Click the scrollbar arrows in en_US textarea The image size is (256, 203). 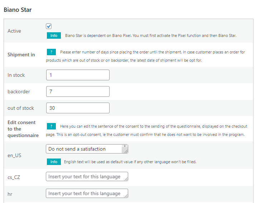(x=125, y=146)
